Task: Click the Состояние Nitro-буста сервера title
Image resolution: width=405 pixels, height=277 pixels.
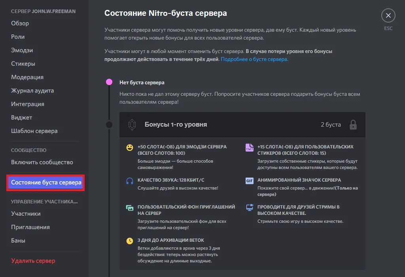Action: coord(166,13)
